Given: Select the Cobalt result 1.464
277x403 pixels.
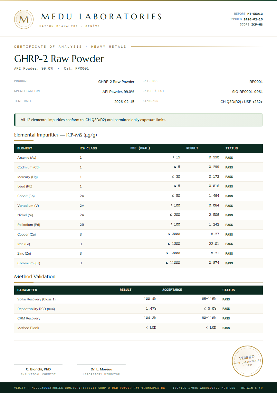Looking at the screenshot, I should pos(214,196).
